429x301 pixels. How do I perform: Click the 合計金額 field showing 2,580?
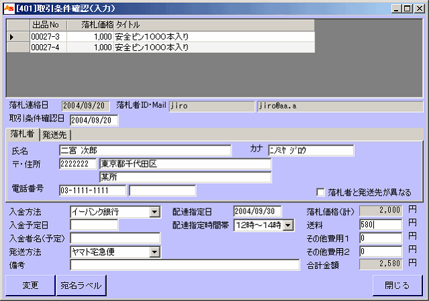[381, 264]
